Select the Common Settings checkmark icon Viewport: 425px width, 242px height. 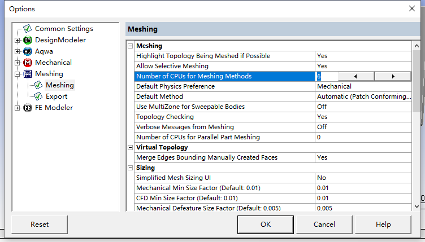pos(27,28)
